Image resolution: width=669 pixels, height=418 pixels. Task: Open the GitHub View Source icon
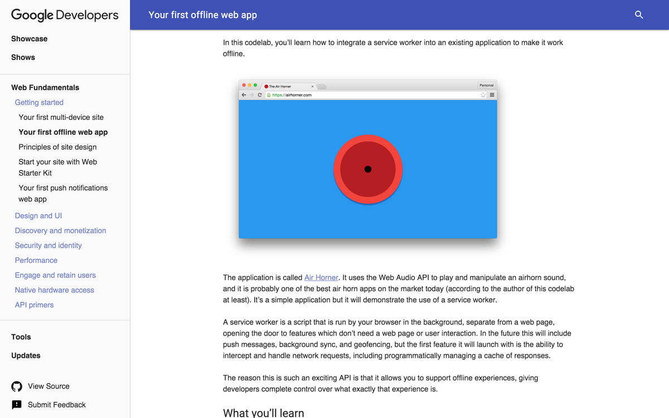point(16,386)
